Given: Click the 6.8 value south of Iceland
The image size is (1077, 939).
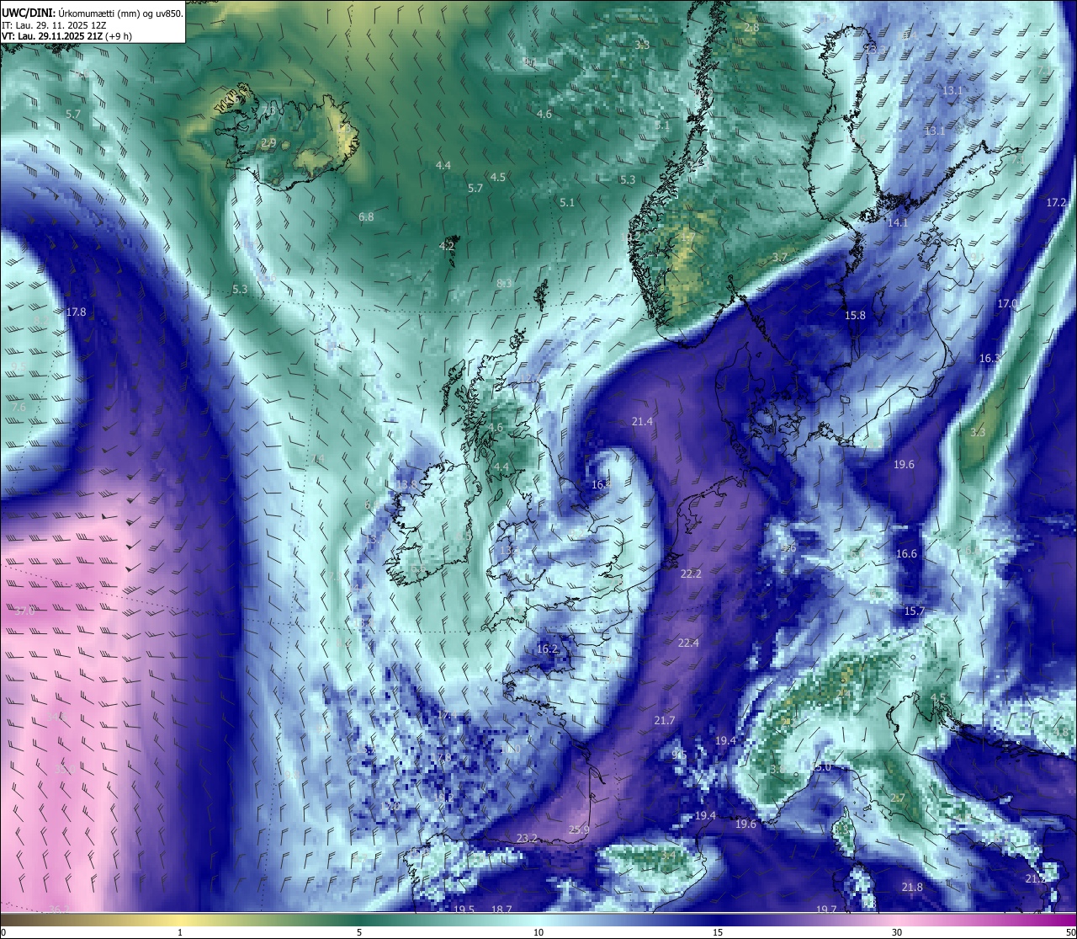Looking at the screenshot, I should 366,216.
